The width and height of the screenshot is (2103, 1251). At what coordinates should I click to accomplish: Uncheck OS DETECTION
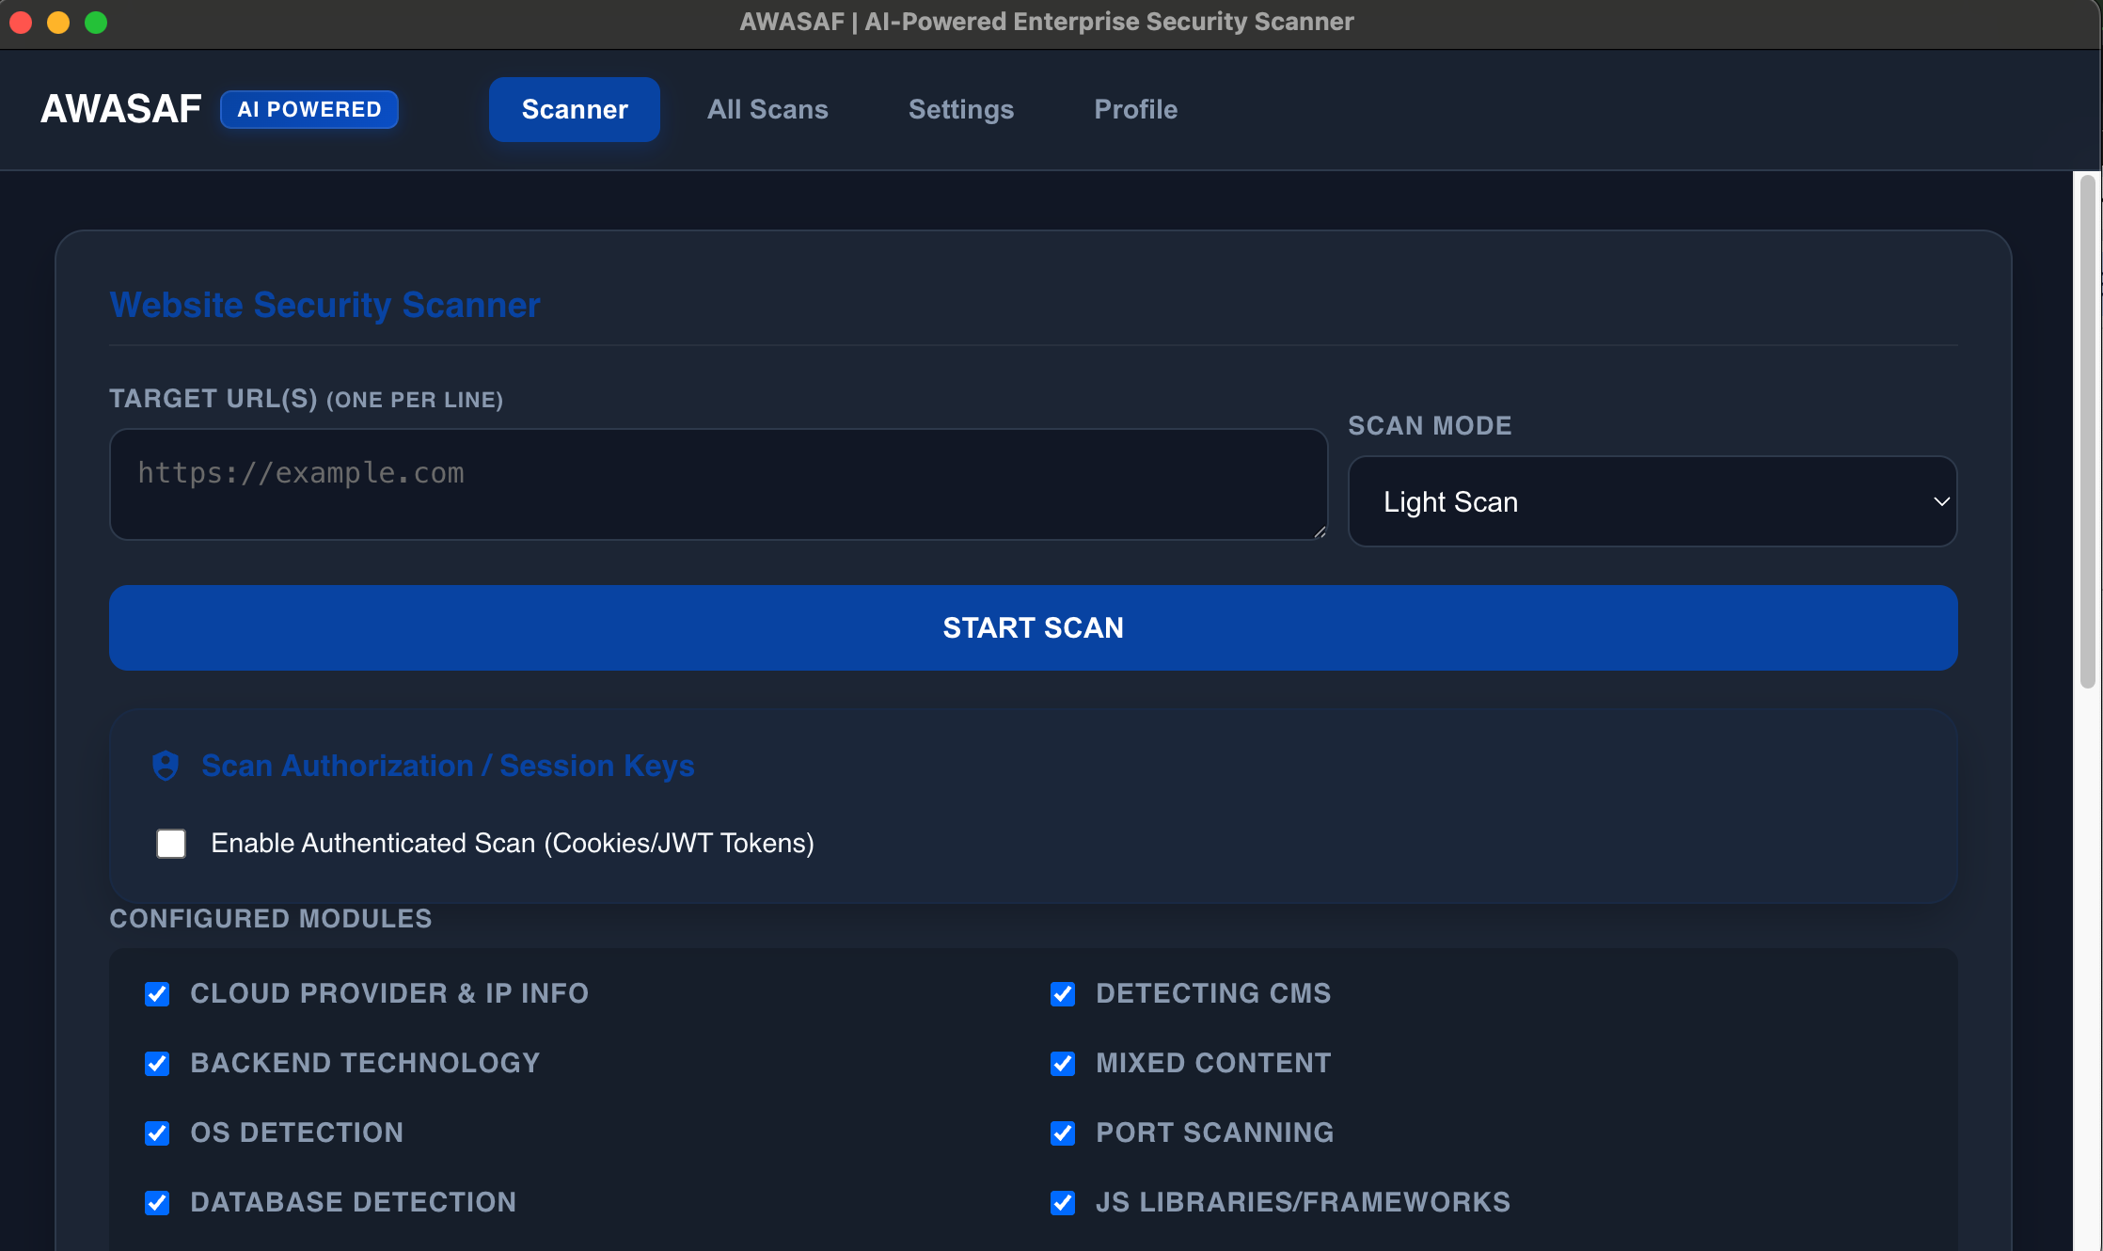click(156, 1132)
